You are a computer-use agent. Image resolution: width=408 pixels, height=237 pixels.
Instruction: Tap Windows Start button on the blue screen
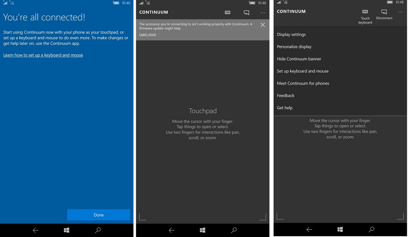point(67,230)
